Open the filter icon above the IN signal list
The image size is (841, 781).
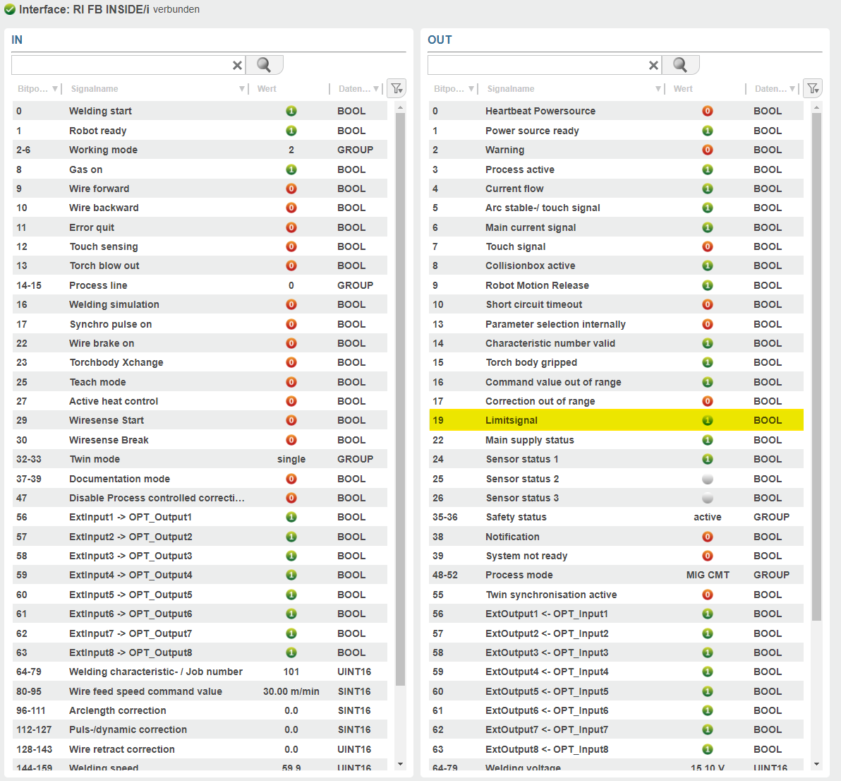pyautogui.click(x=397, y=88)
